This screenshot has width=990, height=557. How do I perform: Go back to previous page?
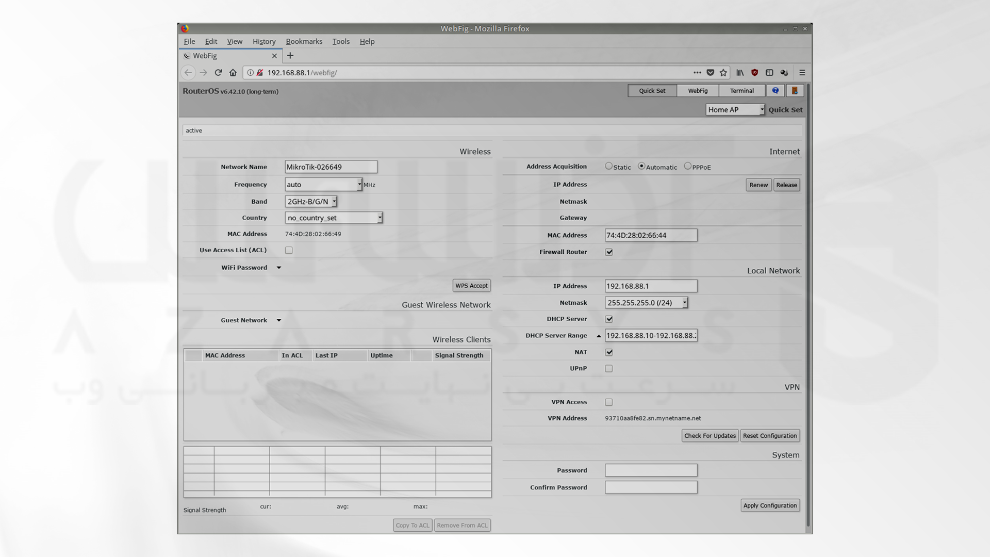(188, 73)
